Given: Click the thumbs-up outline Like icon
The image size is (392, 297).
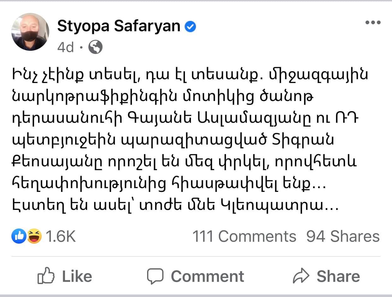Looking at the screenshot, I should [x=46, y=276].
